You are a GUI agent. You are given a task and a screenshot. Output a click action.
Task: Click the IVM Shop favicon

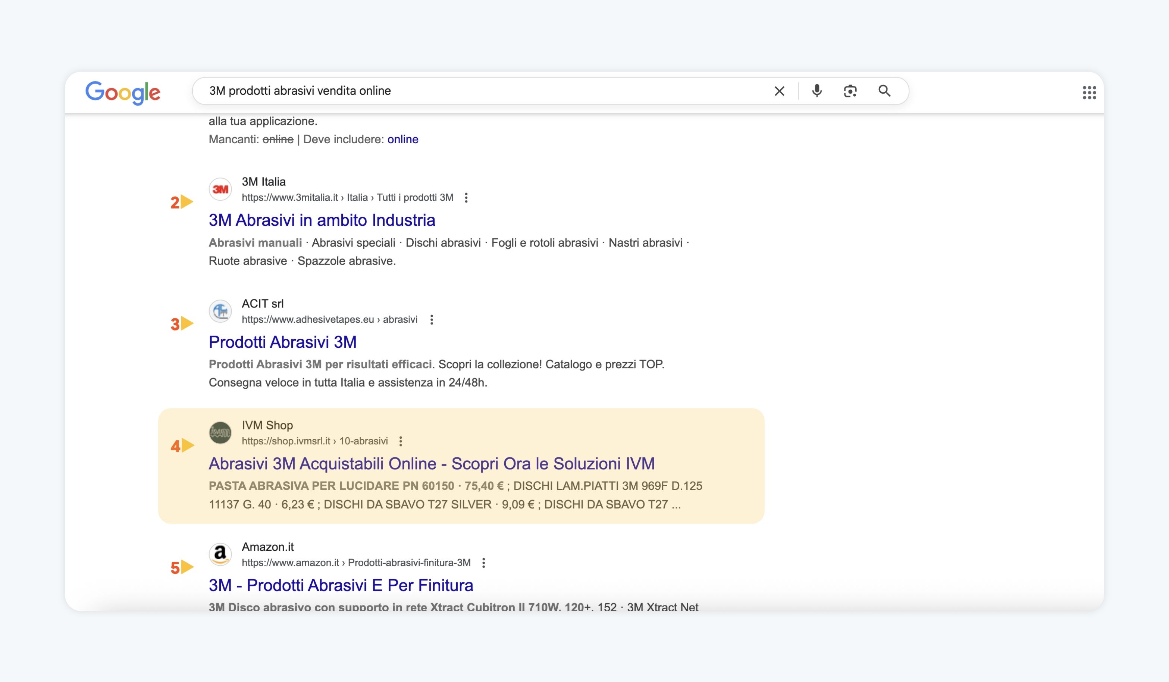[220, 432]
